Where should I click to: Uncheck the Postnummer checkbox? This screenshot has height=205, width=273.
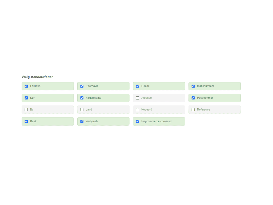[x=193, y=98]
